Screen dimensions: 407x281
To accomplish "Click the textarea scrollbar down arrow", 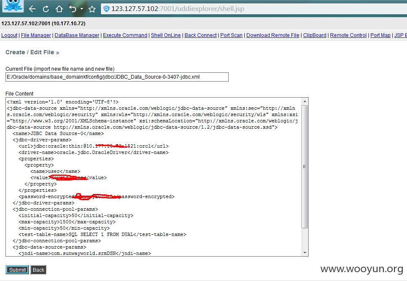I will pyautogui.click(x=305, y=253).
